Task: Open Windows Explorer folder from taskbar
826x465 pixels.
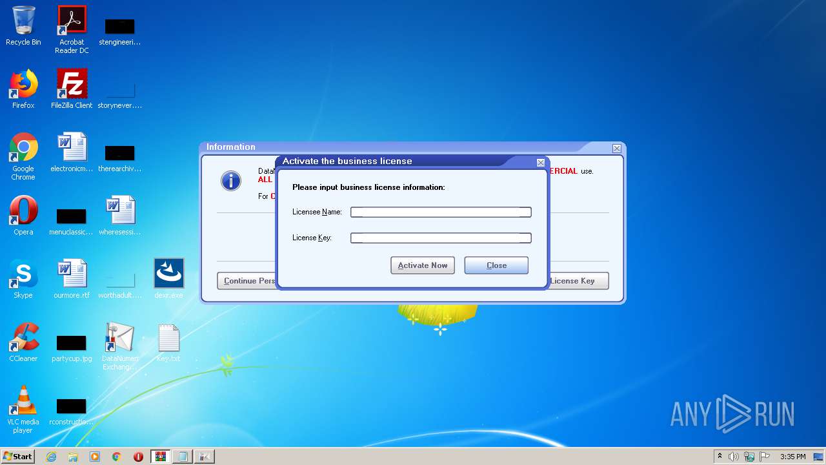Action: tap(73, 457)
